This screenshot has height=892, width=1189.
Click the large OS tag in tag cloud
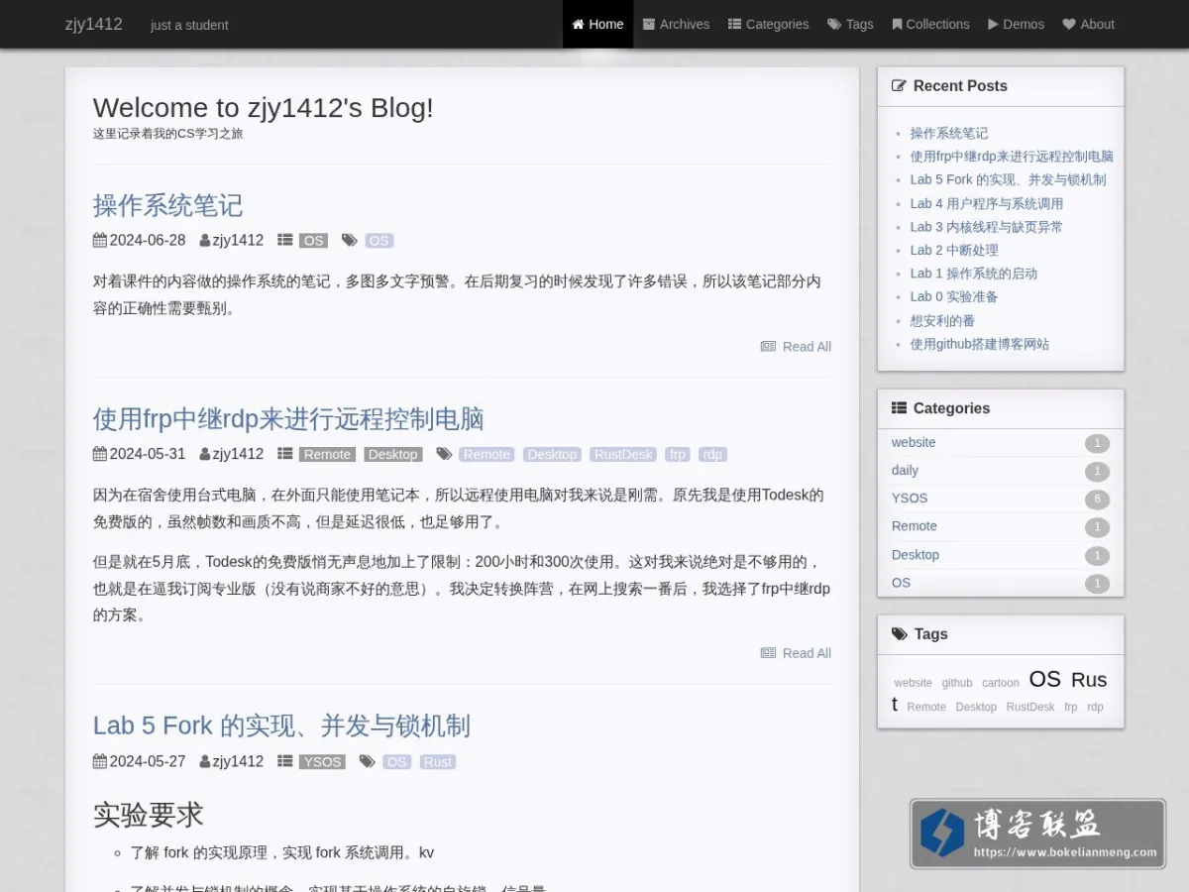click(1044, 679)
